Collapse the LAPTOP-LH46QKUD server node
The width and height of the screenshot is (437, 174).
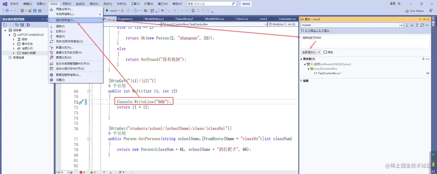coord(10,35)
